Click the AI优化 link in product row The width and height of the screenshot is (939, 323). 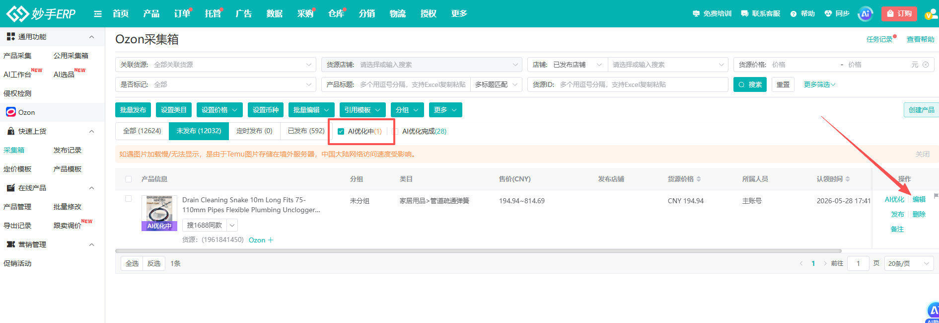(x=894, y=199)
